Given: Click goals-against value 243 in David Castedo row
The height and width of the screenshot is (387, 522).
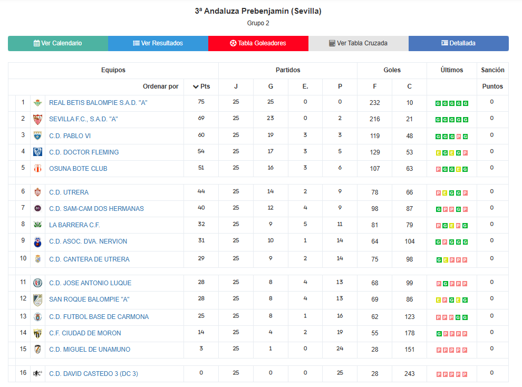Looking at the screenshot, I should (x=410, y=374).
